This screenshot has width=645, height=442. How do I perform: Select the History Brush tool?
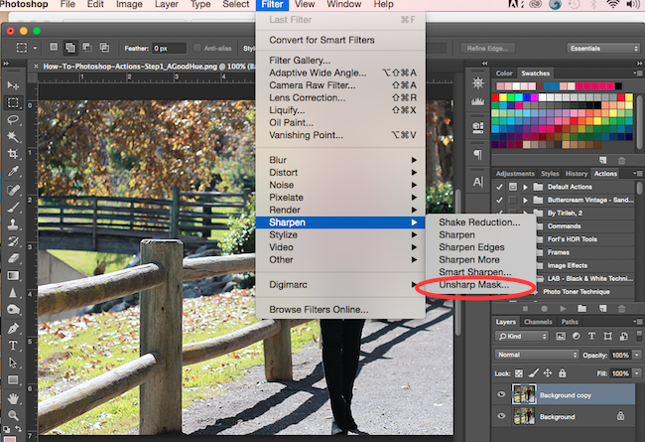[13, 241]
